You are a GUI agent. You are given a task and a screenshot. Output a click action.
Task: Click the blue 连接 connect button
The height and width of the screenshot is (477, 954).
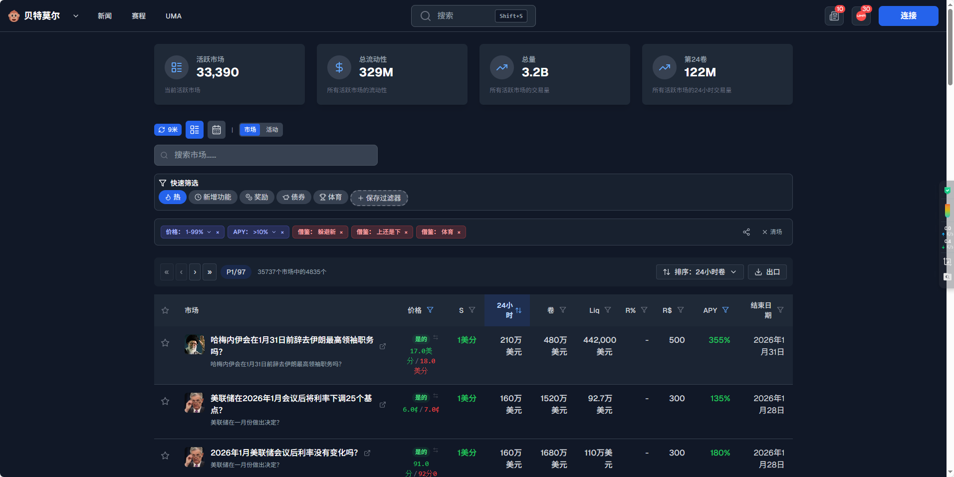908,16
